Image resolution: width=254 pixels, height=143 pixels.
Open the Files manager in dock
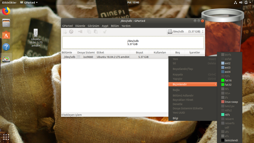tap(6, 23)
